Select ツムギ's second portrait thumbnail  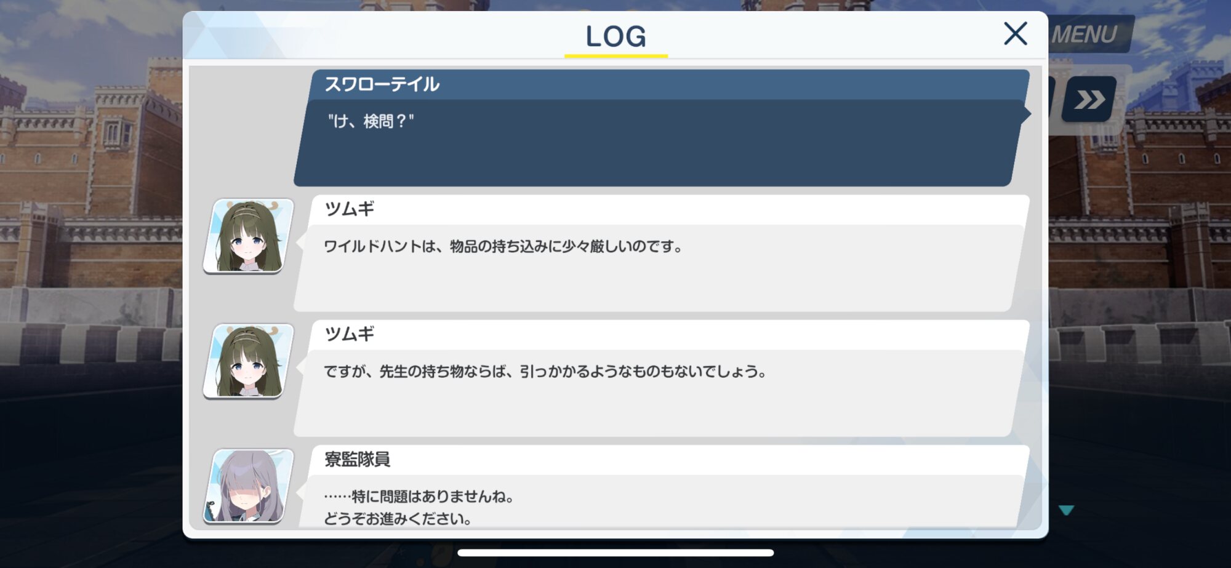[249, 362]
